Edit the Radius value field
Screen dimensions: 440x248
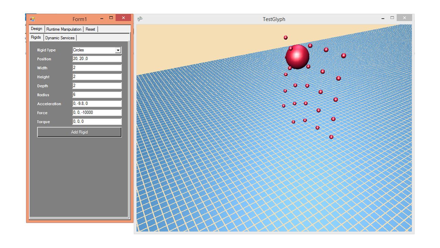[x=97, y=94]
